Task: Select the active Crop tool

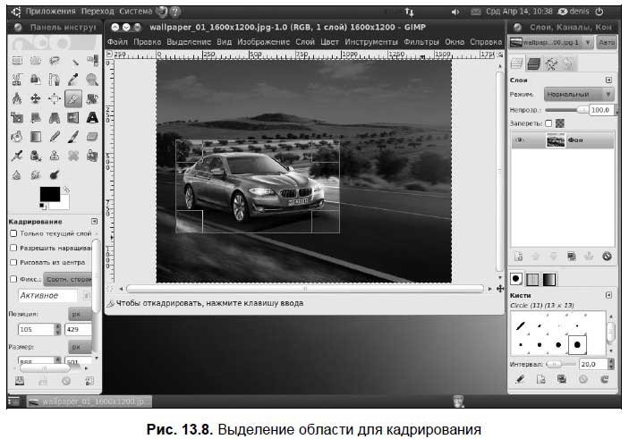Action: [x=73, y=98]
